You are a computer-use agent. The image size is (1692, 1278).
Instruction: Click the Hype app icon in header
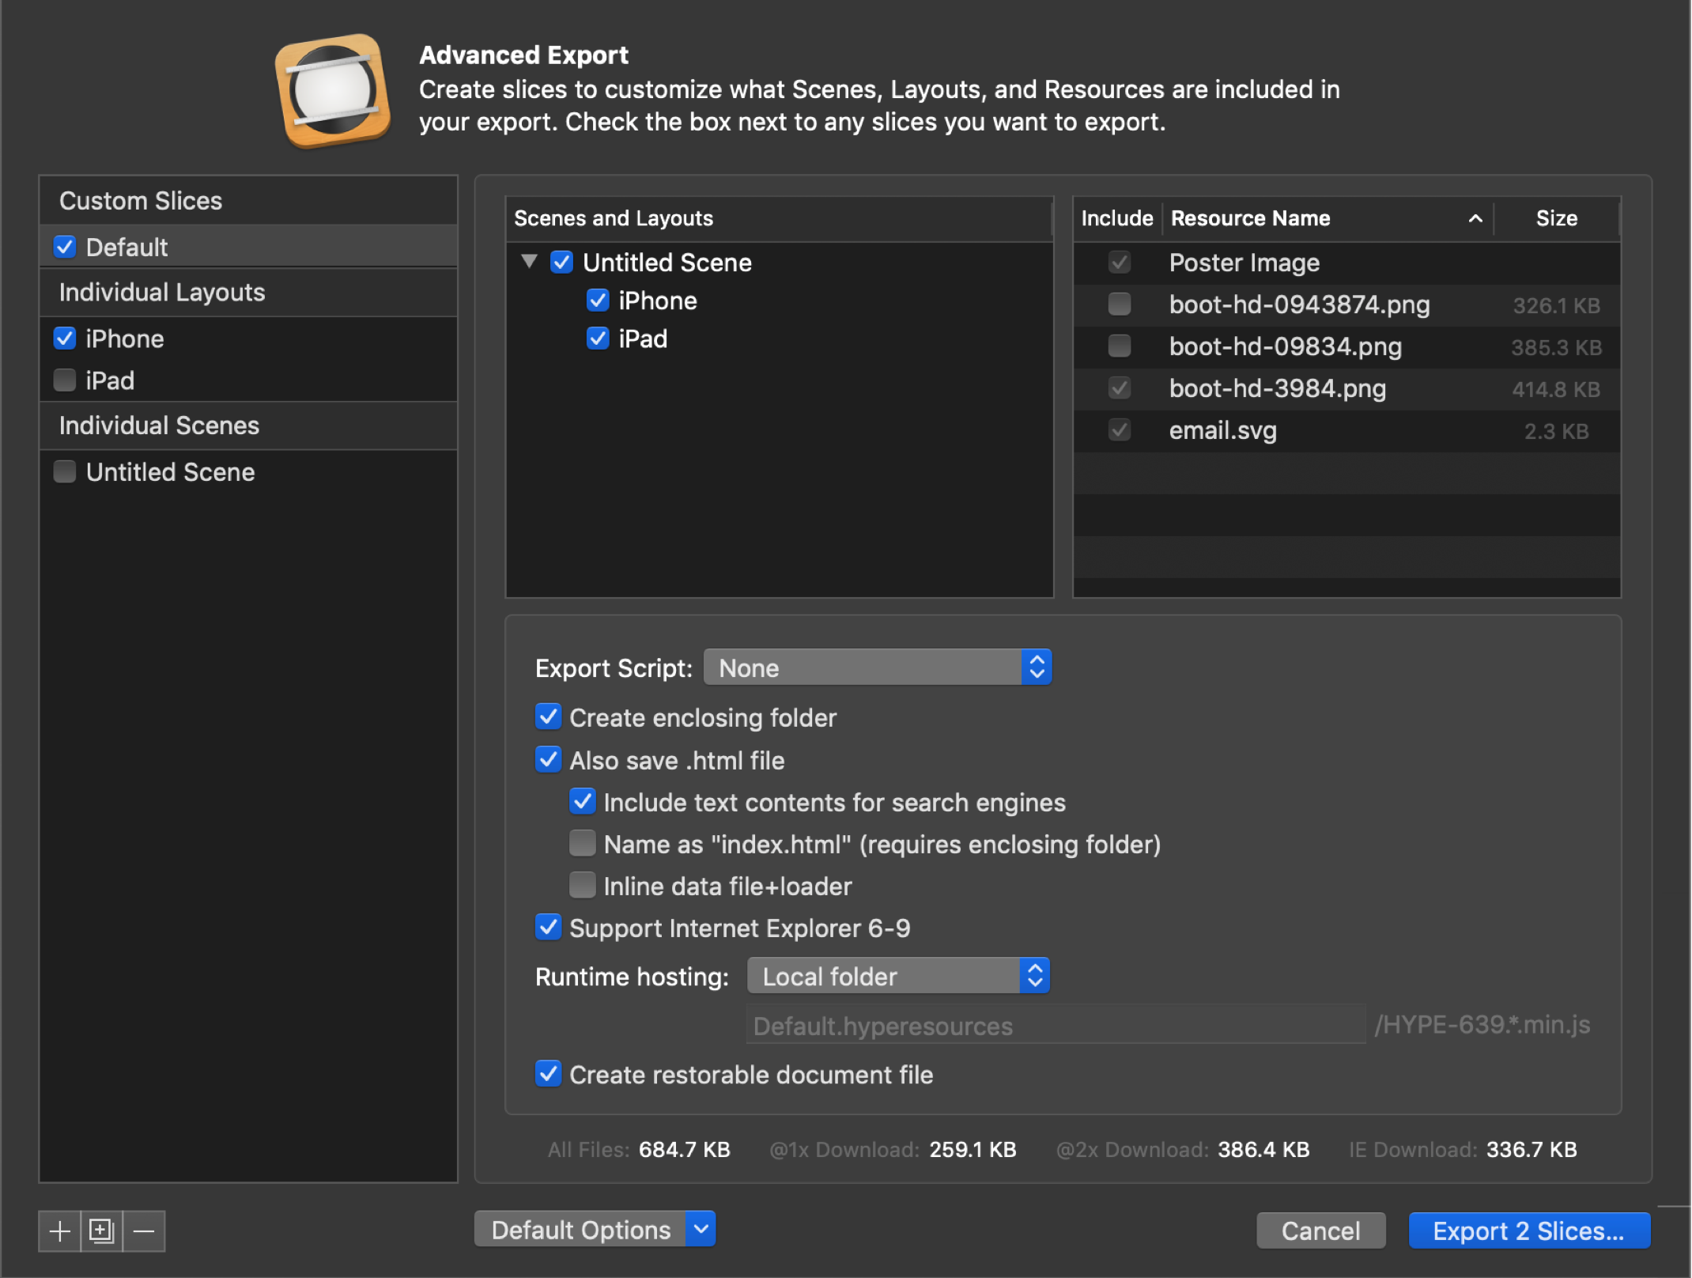tap(332, 90)
